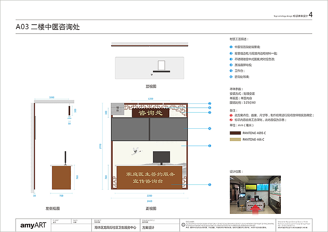
Task: Click the 单位：mm（毫米）line
Action: point(241,125)
